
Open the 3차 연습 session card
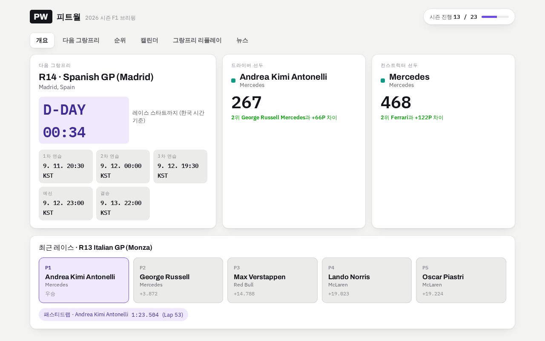click(x=180, y=166)
